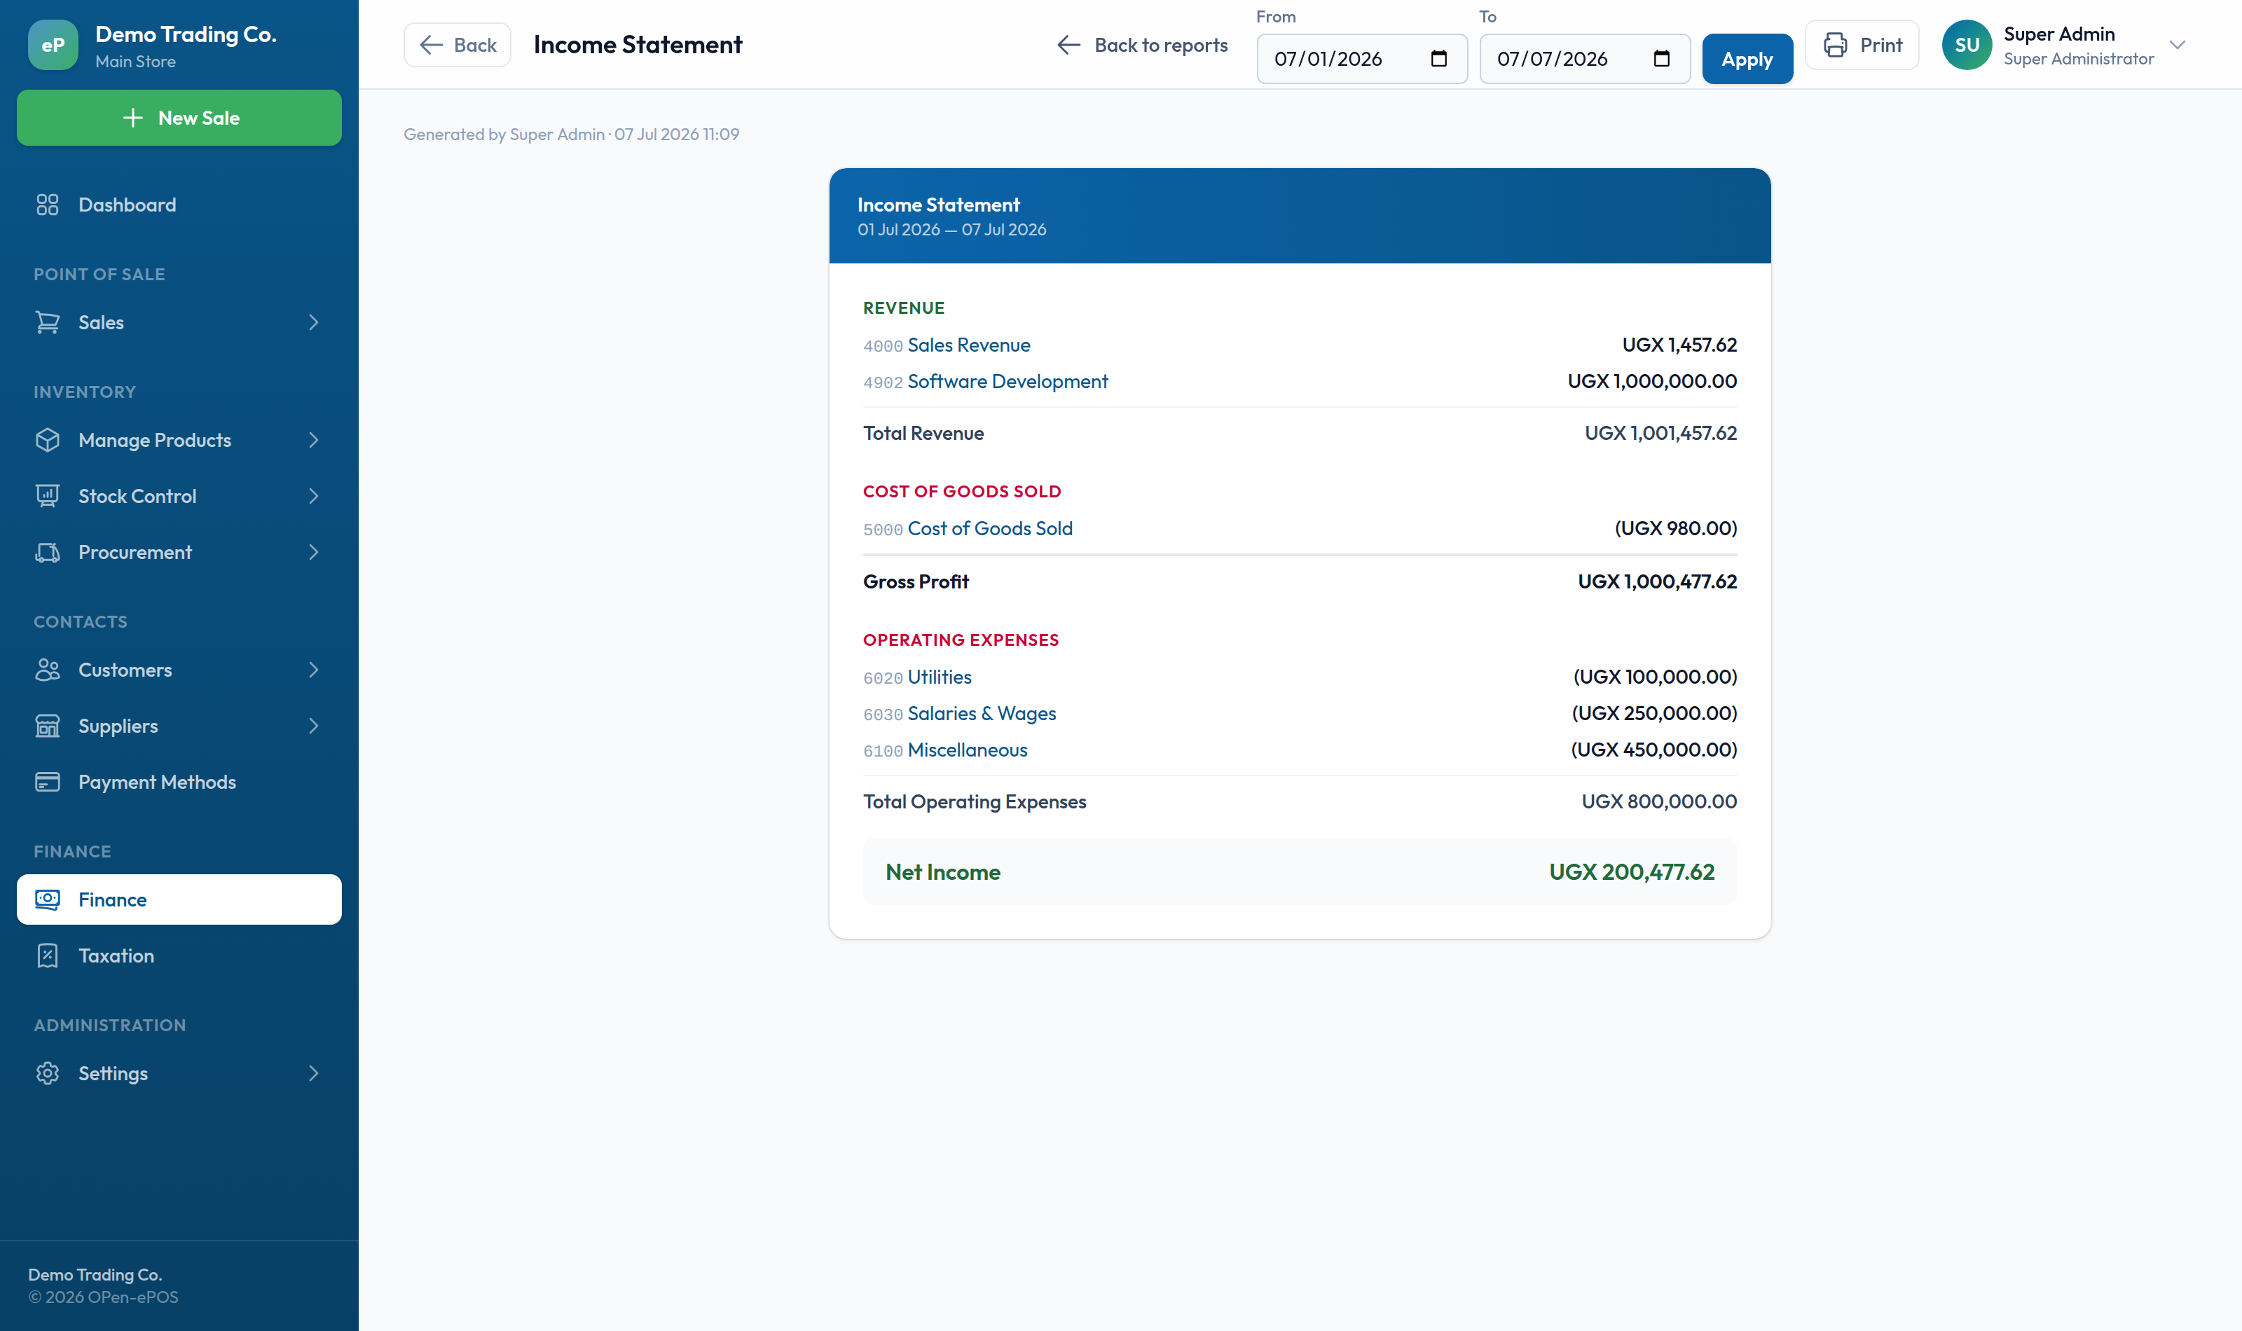2242x1331 pixels.
Task: Click account code 4902
Action: [x=883, y=383]
